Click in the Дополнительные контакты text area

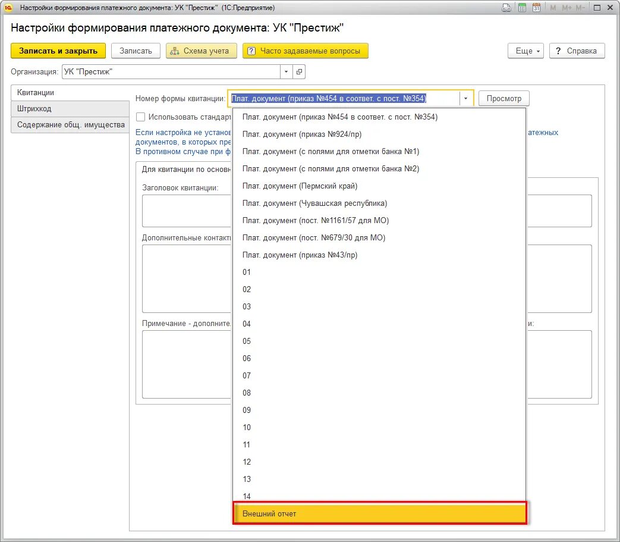pos(187,279)
